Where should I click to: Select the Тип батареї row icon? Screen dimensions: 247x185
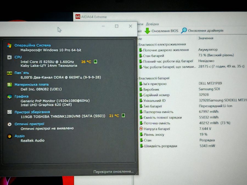pos(141,106)
